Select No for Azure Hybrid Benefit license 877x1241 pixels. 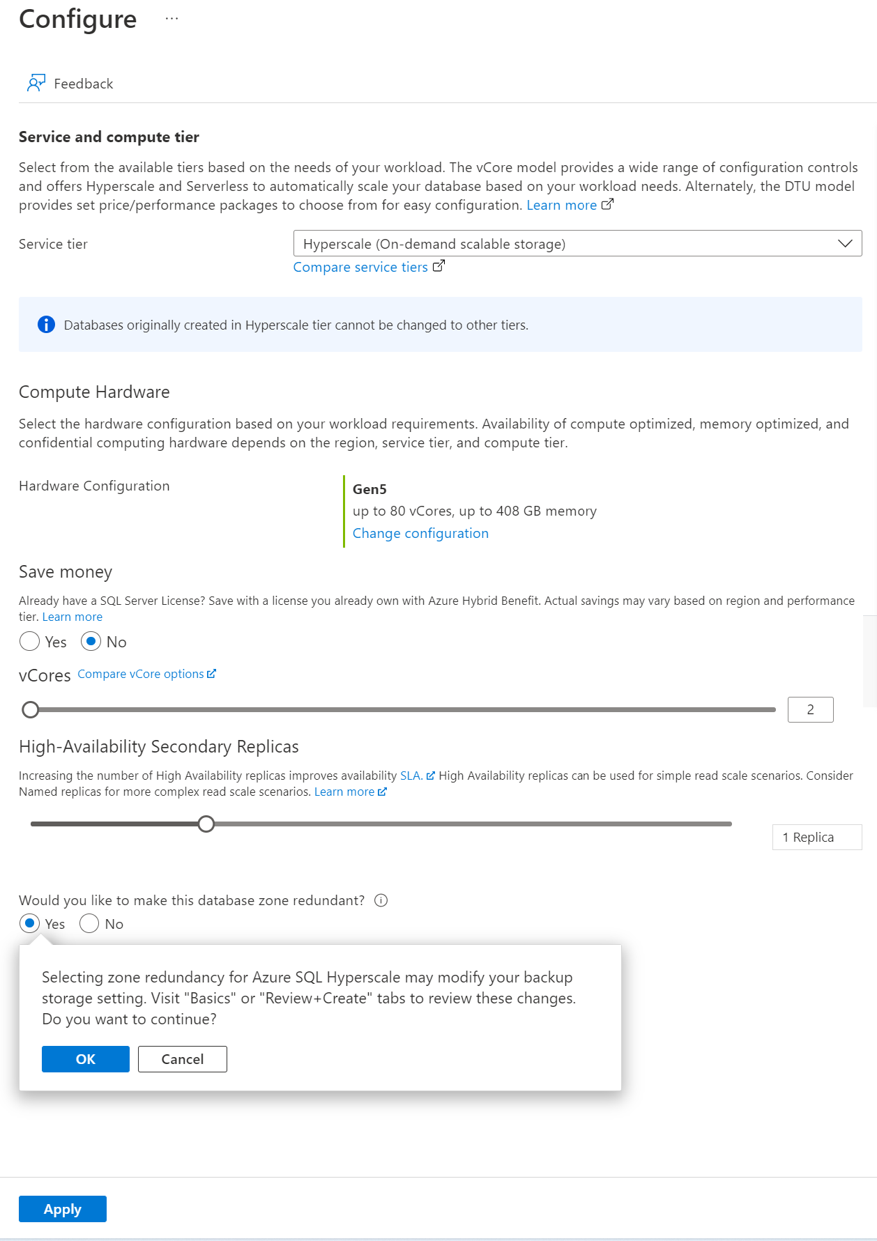[91, 641]
